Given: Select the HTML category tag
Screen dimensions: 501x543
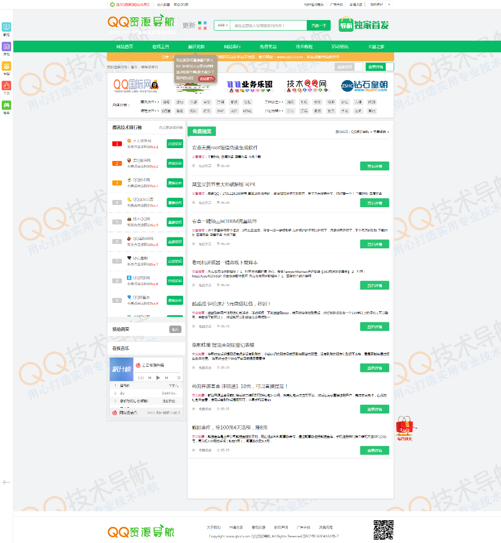Looking at the screenshot, I should pyautogui.click(x=248, y=111).
